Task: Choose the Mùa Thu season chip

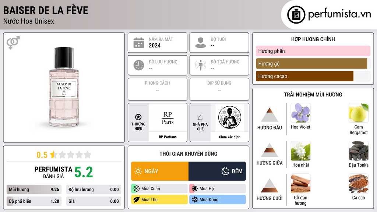Action: [159, 199]
